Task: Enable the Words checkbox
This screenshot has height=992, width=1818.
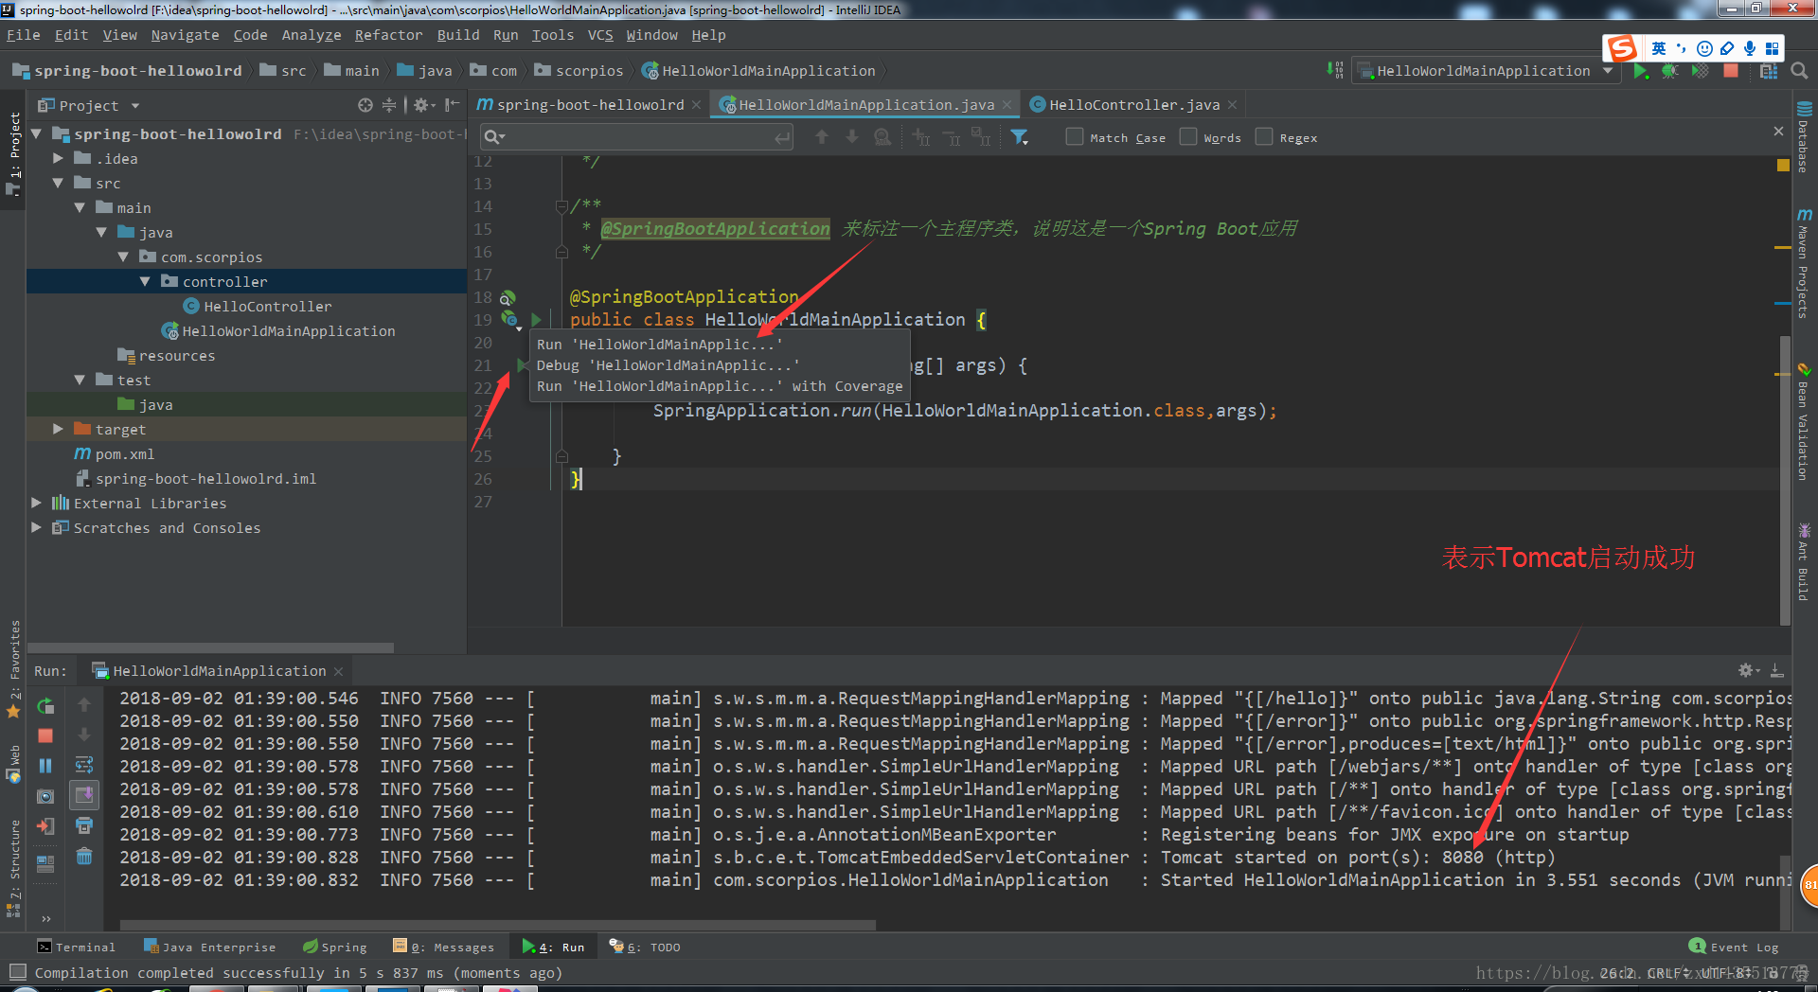Action: (1188, 137)
